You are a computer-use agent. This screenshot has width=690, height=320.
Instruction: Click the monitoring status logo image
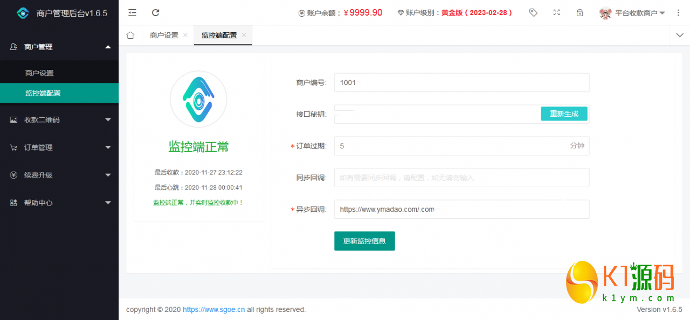point(198,99)
